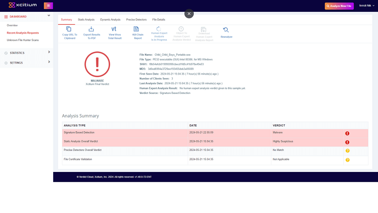Open the View Virus Total Result icon
The image size is (378, 213).
point(114,29)
